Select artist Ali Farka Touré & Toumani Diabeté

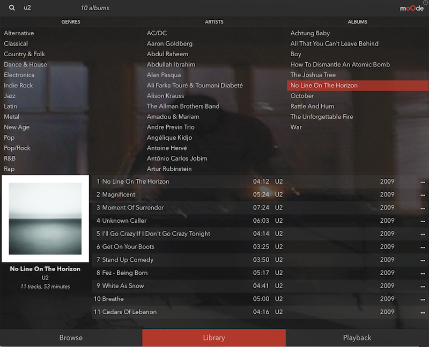195,85
